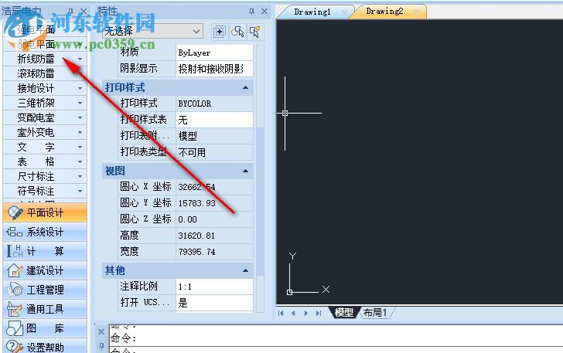Viewport: 563px width, 353px height.
Task: Expand the 三维桥架 menu
Action: (80, 103)
